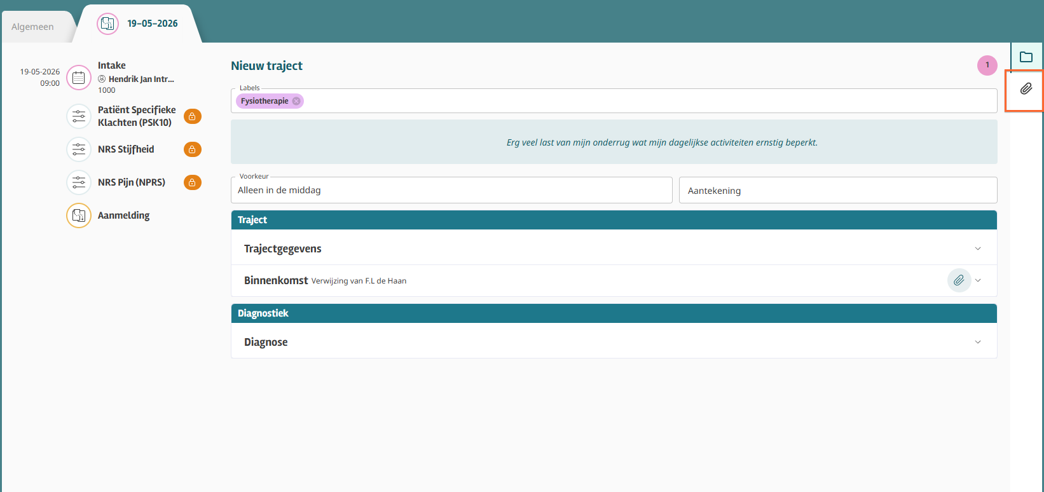Open the paperclip attachments panel in sidebar
Image resolution: width=1044 pixels, height=492 pixels.
tap(1026, 89)
